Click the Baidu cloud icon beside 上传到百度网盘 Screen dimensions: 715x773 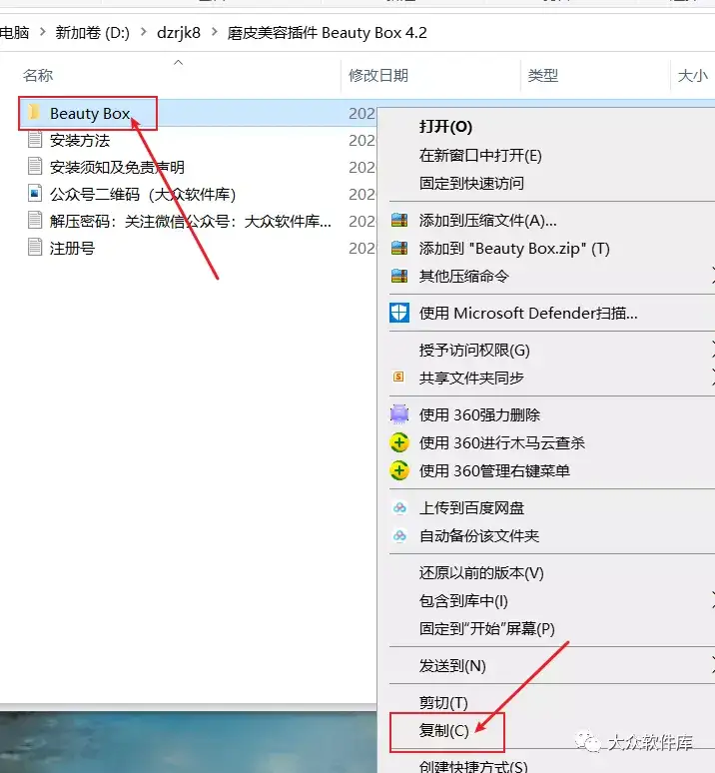pos(399,507)
